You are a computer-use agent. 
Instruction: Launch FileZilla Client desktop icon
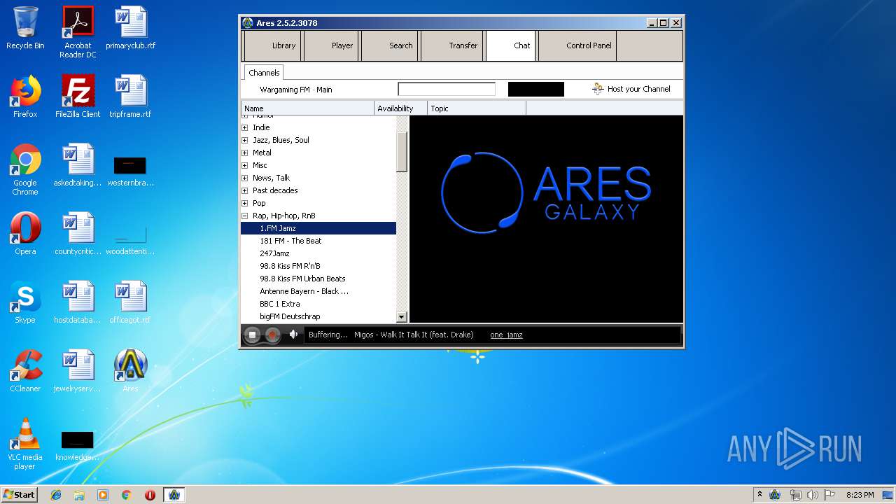pos(78,97)
